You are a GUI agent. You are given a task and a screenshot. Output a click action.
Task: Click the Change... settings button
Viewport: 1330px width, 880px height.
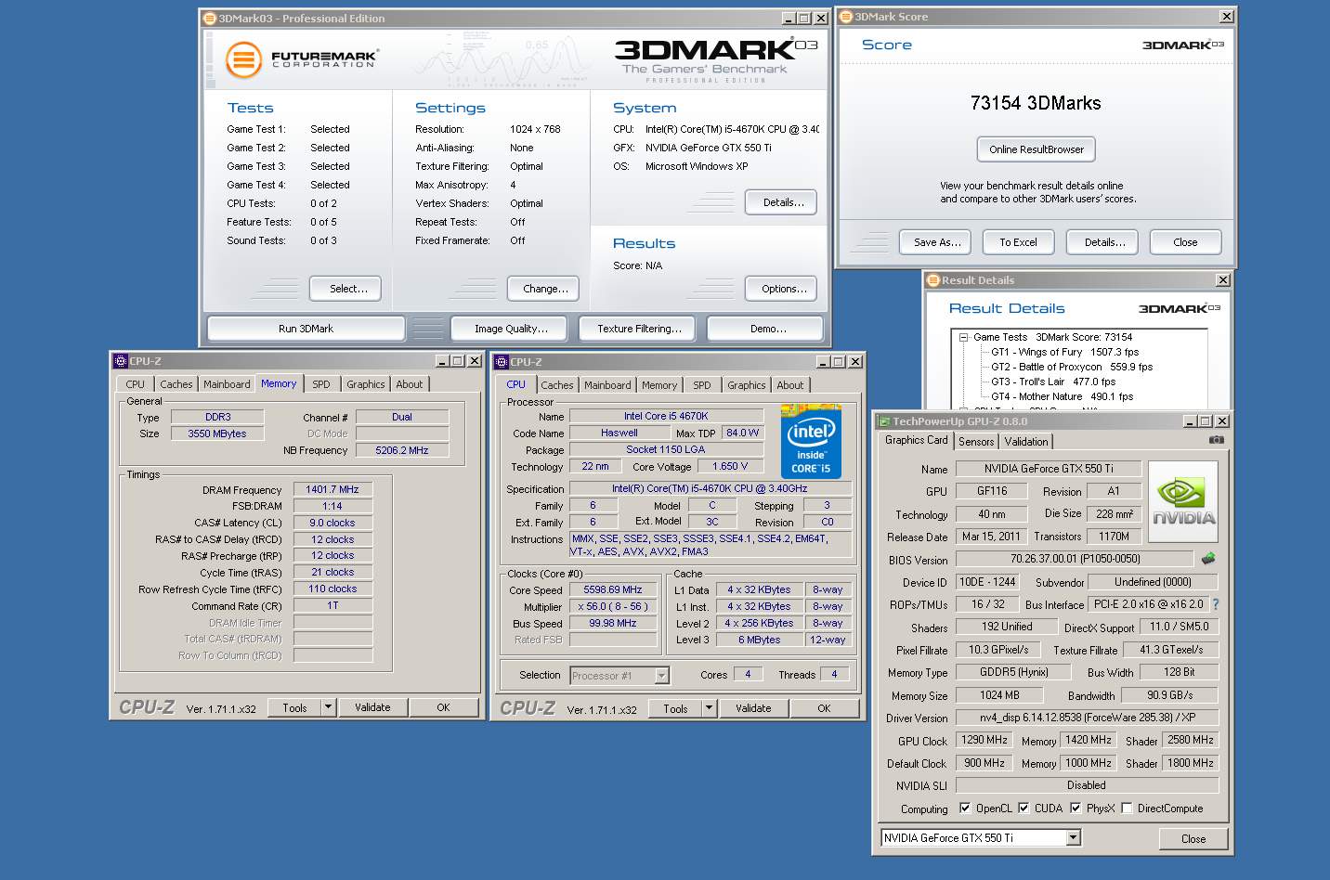[545, 289]
